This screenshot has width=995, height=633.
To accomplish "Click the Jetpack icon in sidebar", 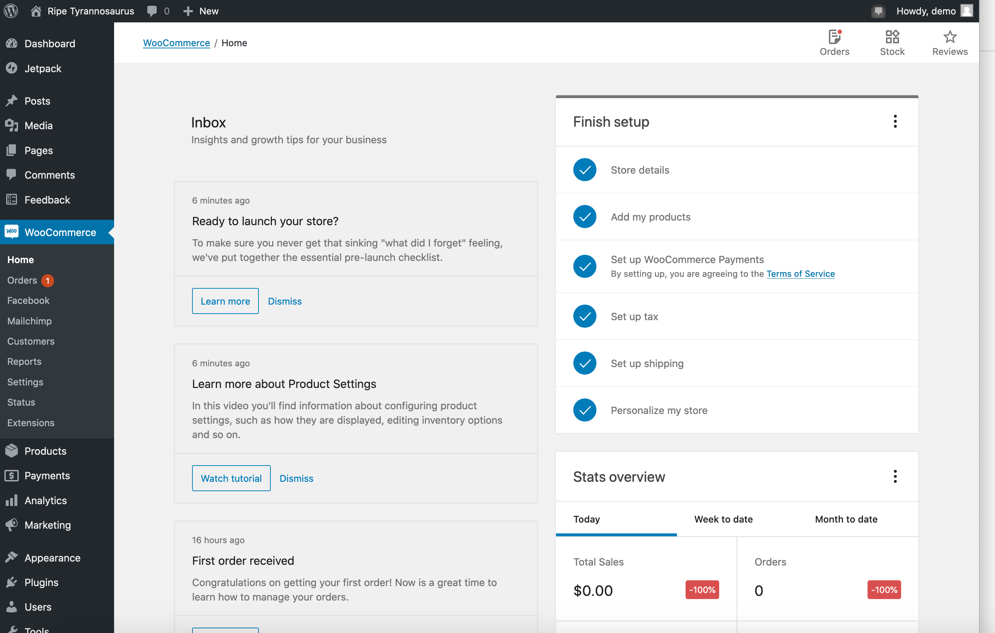I will (x=12, y=68).
